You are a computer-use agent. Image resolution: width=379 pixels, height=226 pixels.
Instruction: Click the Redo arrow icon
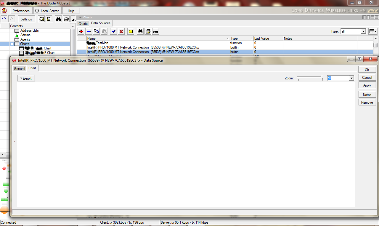tap(12, 19)
